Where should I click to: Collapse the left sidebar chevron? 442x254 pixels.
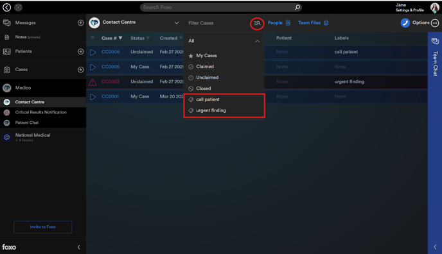(x=78, y=247)
